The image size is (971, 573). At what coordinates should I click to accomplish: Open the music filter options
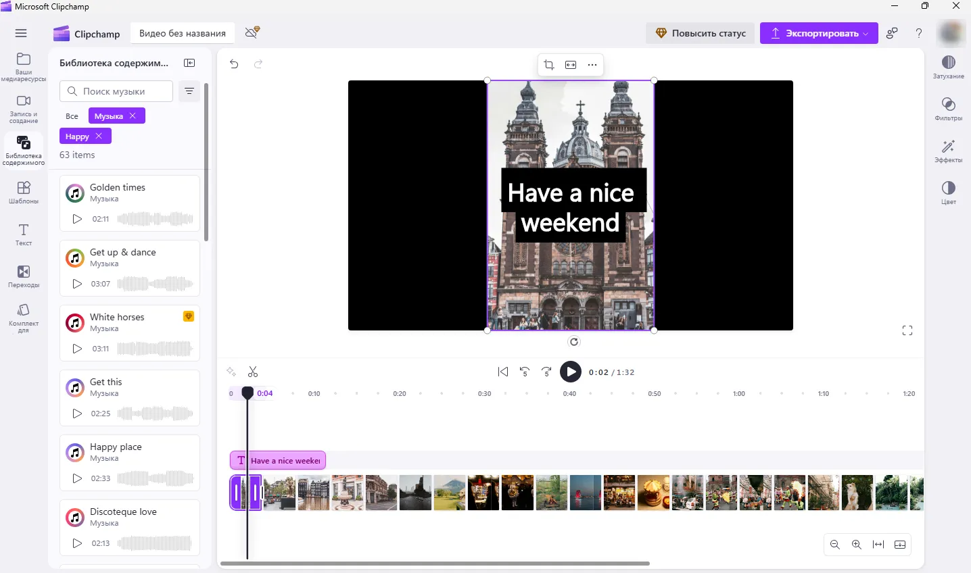pyautogui.click(x=189, y=91)
